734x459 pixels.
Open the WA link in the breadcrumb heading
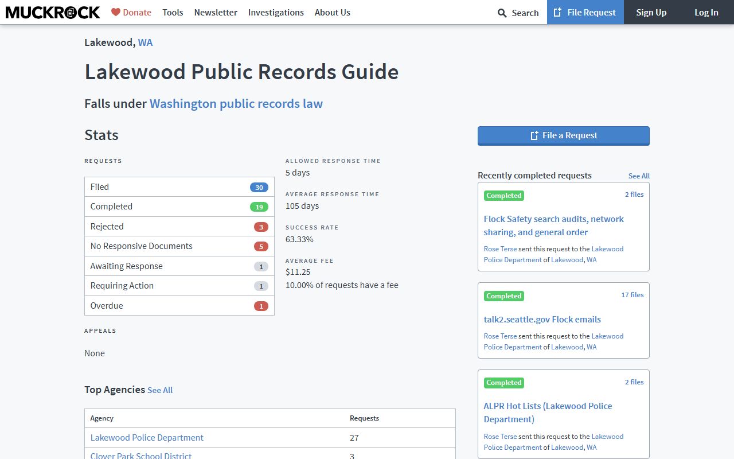pos(145,42)
